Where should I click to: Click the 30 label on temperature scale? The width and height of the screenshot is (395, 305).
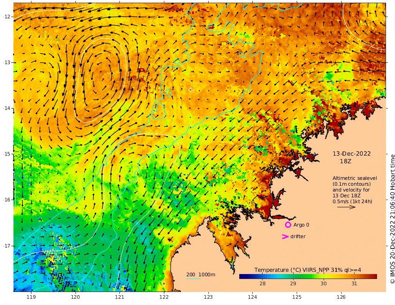[324, 283]
